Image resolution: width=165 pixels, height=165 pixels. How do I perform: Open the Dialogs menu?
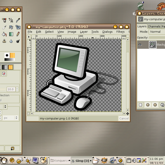[x=107, y=32]
